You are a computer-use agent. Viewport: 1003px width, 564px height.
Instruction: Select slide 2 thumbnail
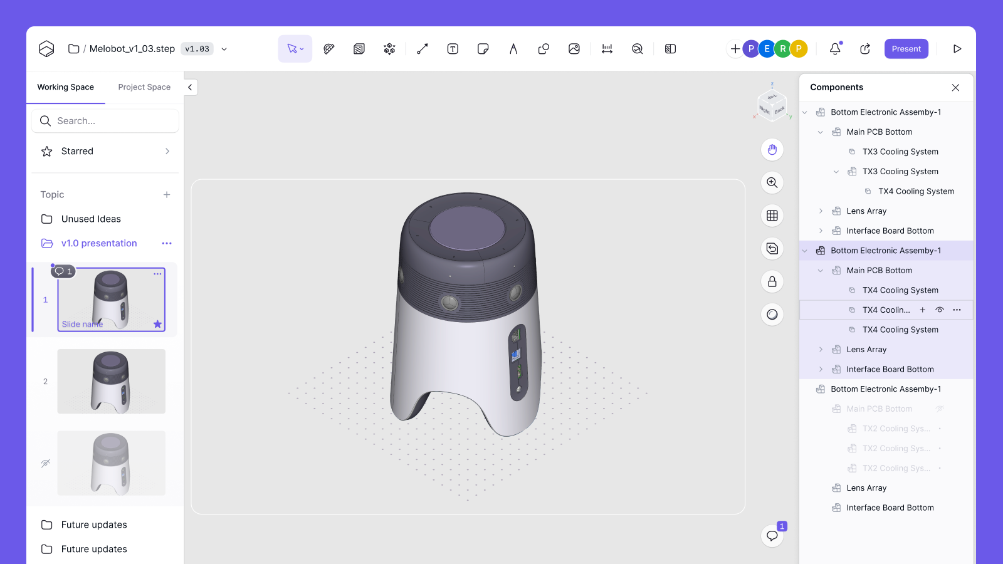tap(111, 381)
